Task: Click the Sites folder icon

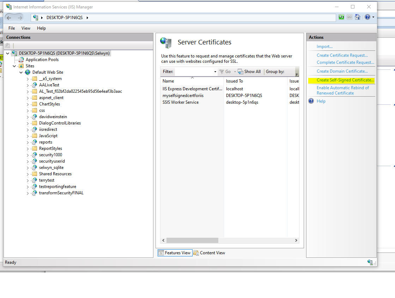Action: [x=21, y=66]
